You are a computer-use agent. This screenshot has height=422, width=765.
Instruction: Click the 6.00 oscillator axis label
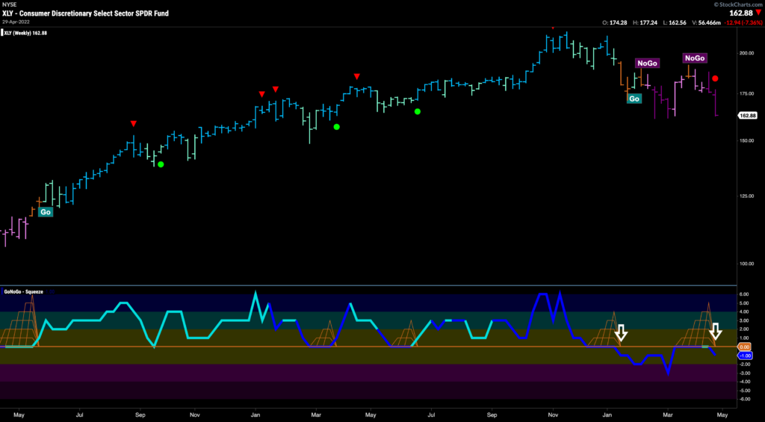pyautogui.click(x=745, y=294)
